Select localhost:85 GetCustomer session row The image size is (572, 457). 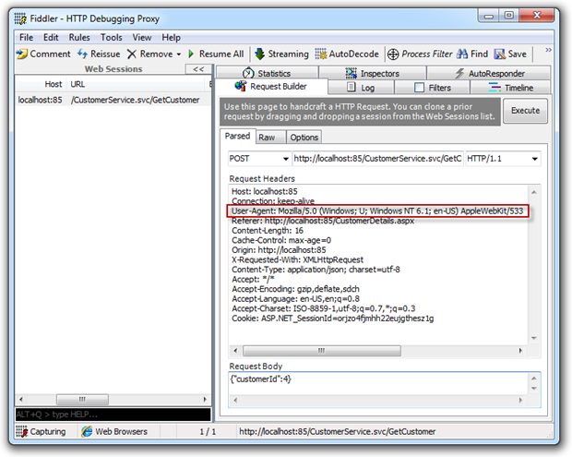[x=113, y=100]
